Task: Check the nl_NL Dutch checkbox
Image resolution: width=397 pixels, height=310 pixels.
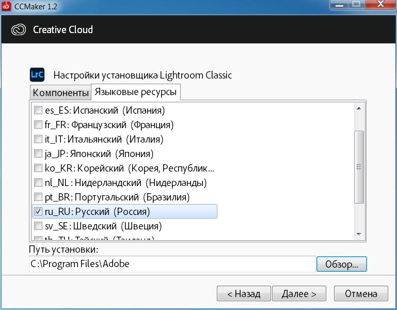Action: click(x=38, y=182)
